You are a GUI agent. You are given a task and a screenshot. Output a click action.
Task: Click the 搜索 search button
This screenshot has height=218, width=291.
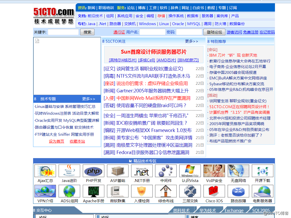pyautogui.click(x=87, y=32)
